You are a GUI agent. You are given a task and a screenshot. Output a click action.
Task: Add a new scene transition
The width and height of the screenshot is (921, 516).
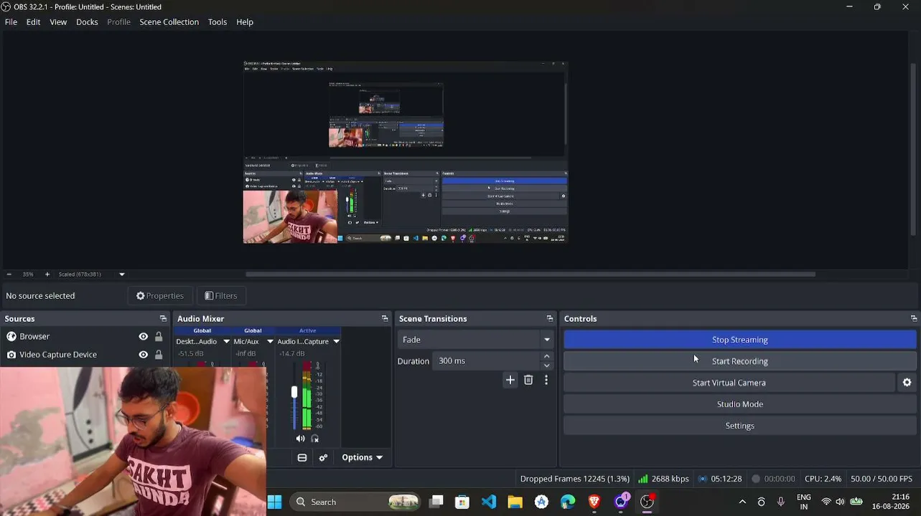coord(510,381)
